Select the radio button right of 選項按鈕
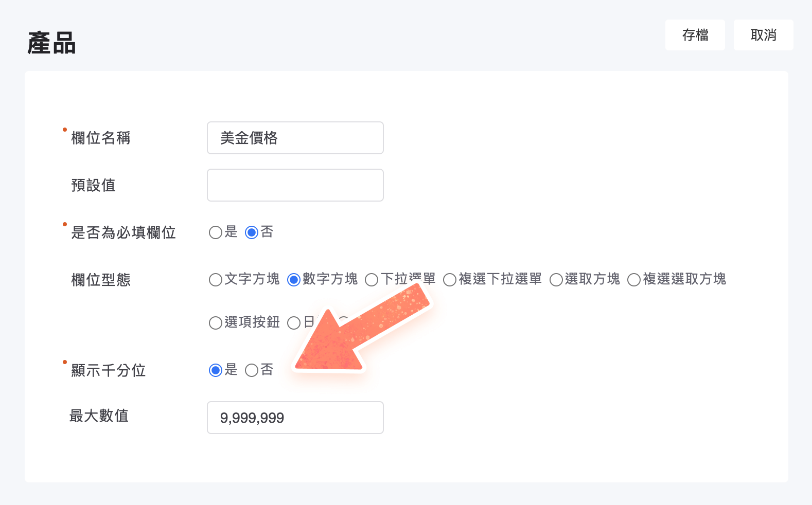The width and height of the screenshot is (812, 505). click(294, 323)
